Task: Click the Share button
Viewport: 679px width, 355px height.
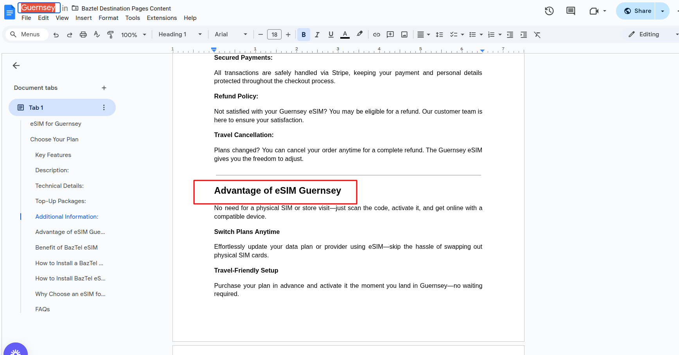Action: point(637,11)
